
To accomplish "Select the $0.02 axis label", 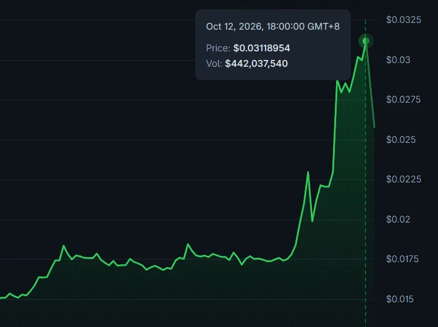I will coord(398,219).
